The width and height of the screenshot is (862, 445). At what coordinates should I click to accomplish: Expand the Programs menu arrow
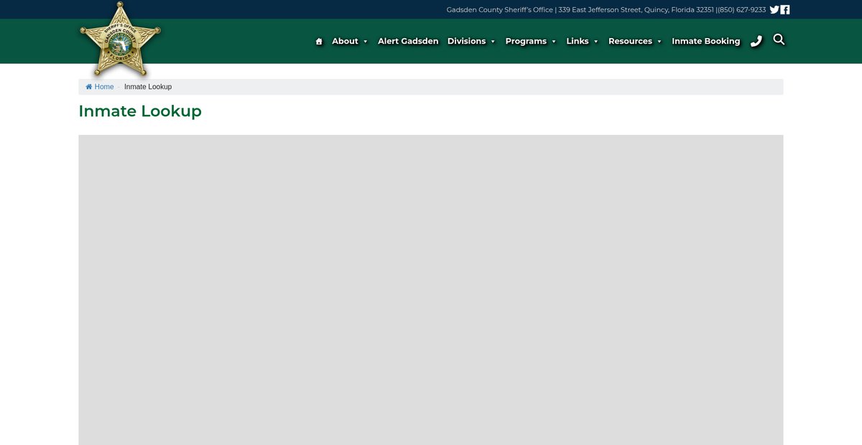(554, 42)
